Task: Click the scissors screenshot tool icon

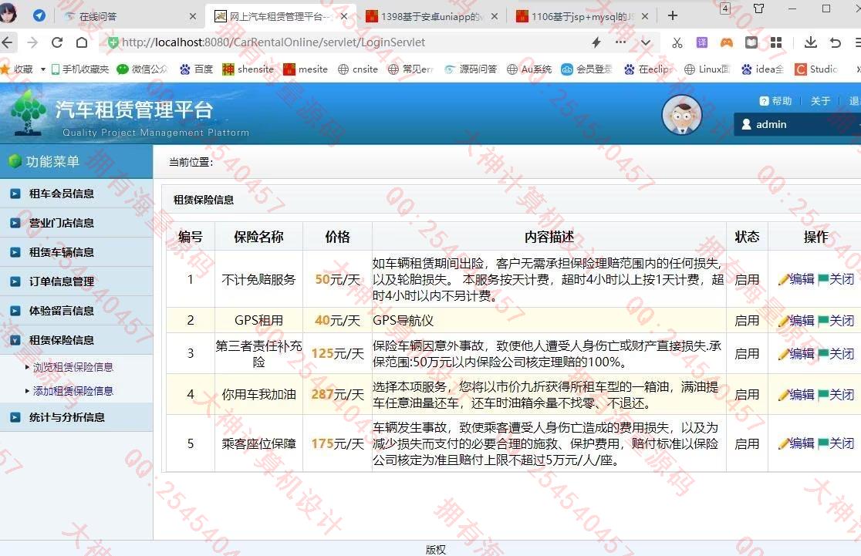Action: [x=677, y=42]
